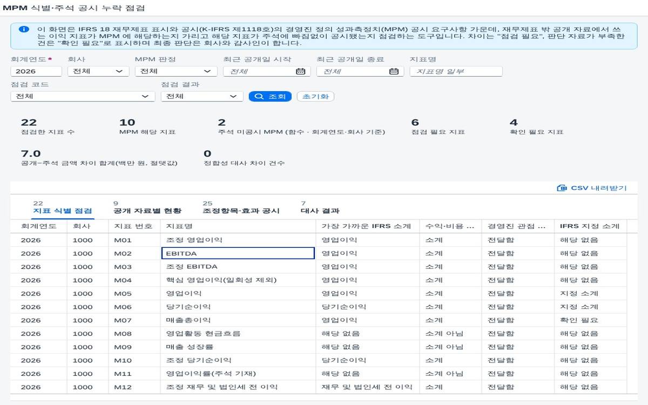Click the 경영진 관점 column header

coord(518,226)
